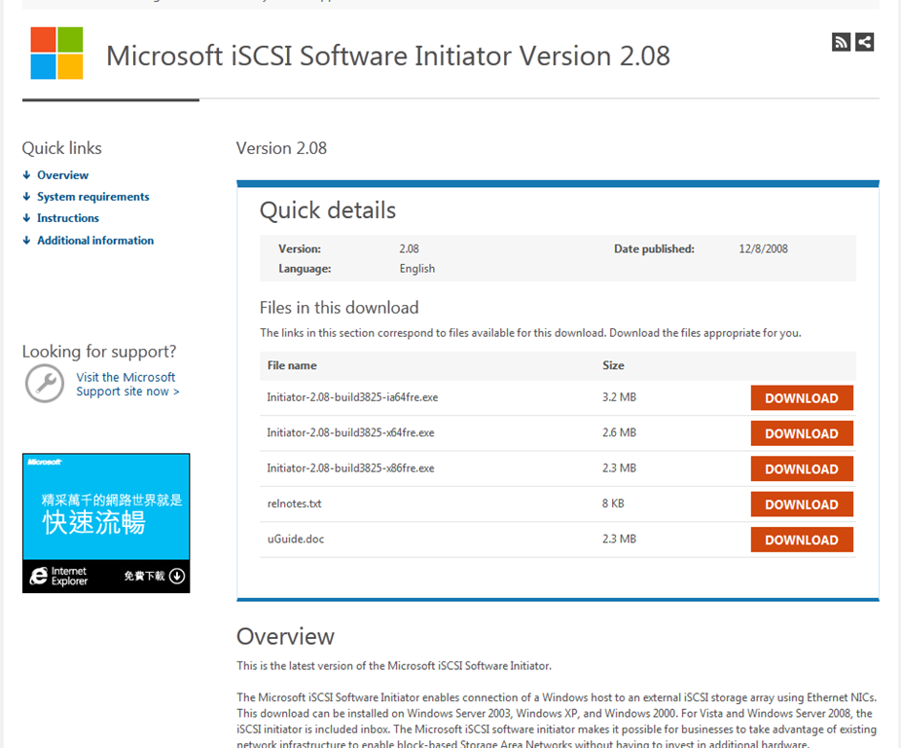Click the arrow icon beside Additional information

[x=26, y=241]
